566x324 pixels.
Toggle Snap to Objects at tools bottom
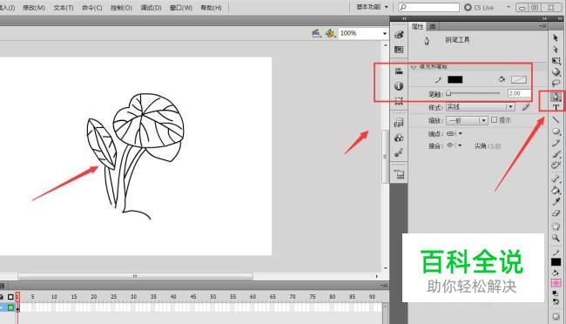556,317
